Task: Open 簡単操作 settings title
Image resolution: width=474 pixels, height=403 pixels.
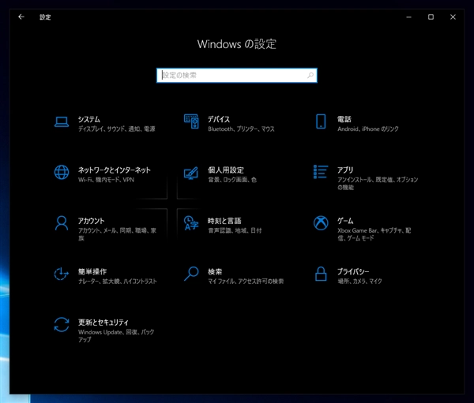Action: coord(92,271)
